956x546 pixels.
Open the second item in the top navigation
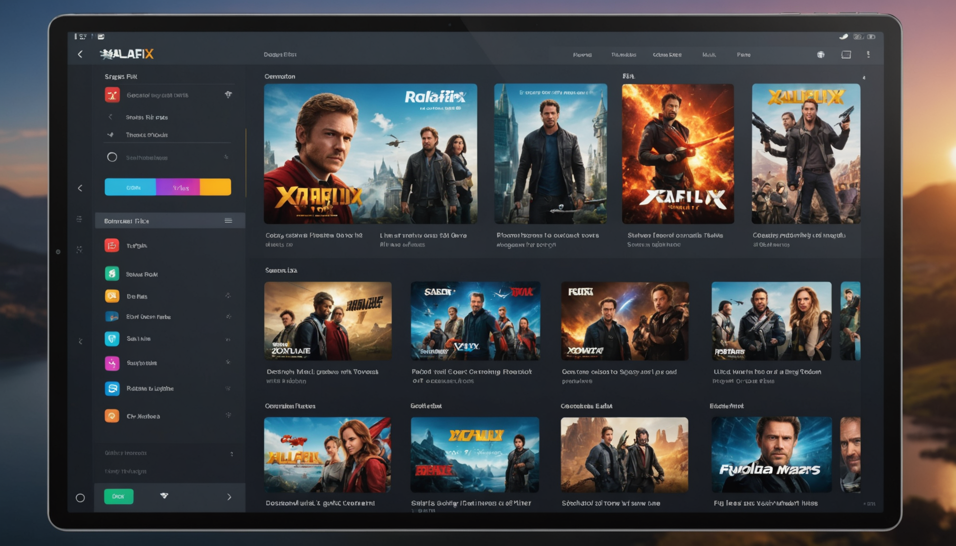624,55
